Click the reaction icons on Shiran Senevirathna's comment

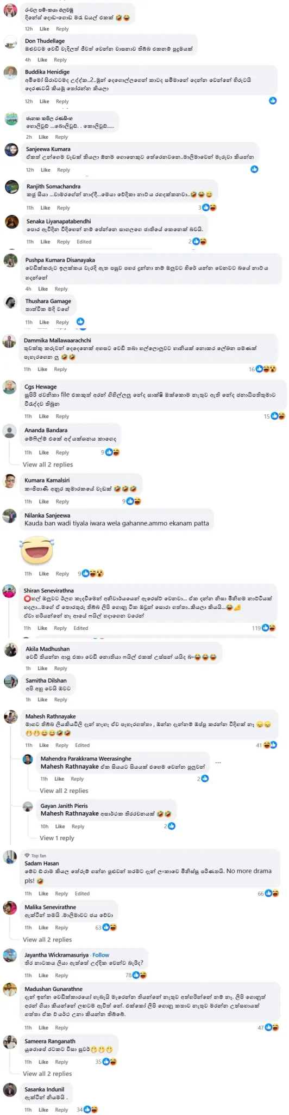269,628
